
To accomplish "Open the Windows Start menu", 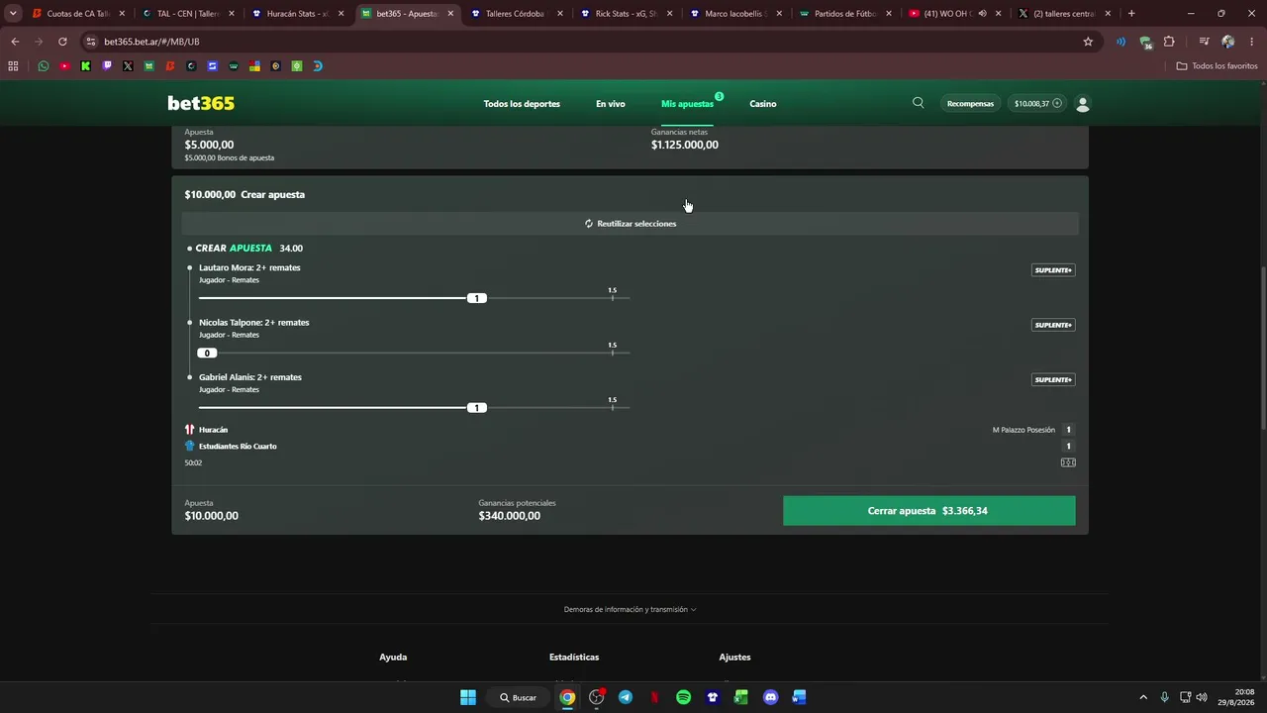I will (468, 697).
